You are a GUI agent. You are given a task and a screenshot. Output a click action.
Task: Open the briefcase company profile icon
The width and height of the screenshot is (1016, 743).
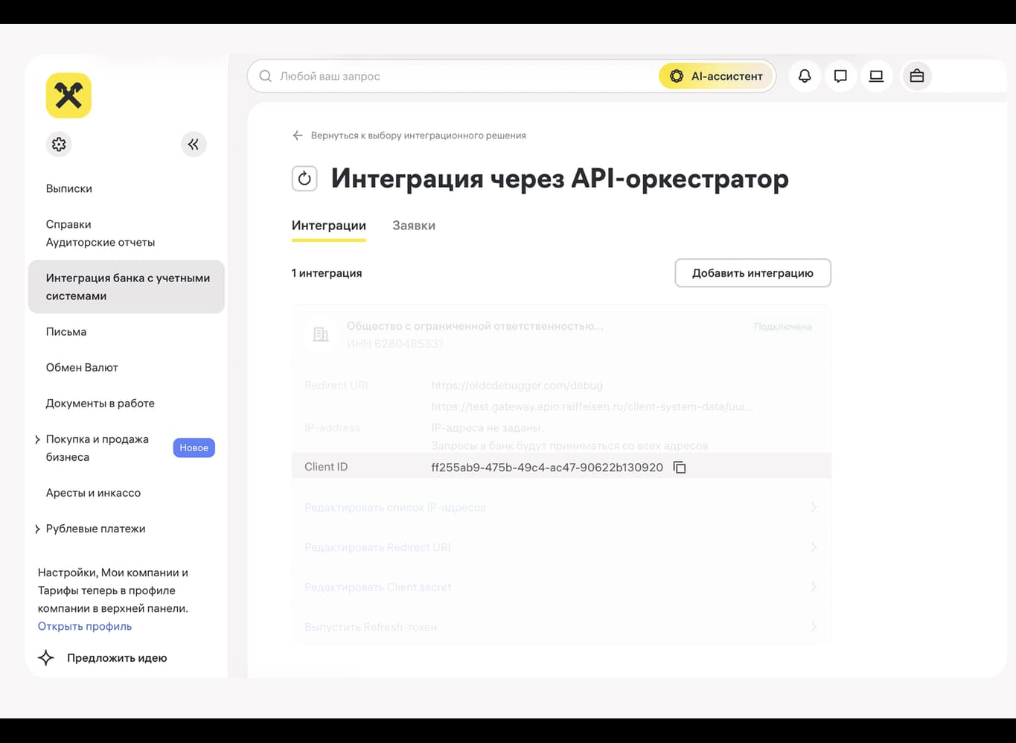coord(916,76)
